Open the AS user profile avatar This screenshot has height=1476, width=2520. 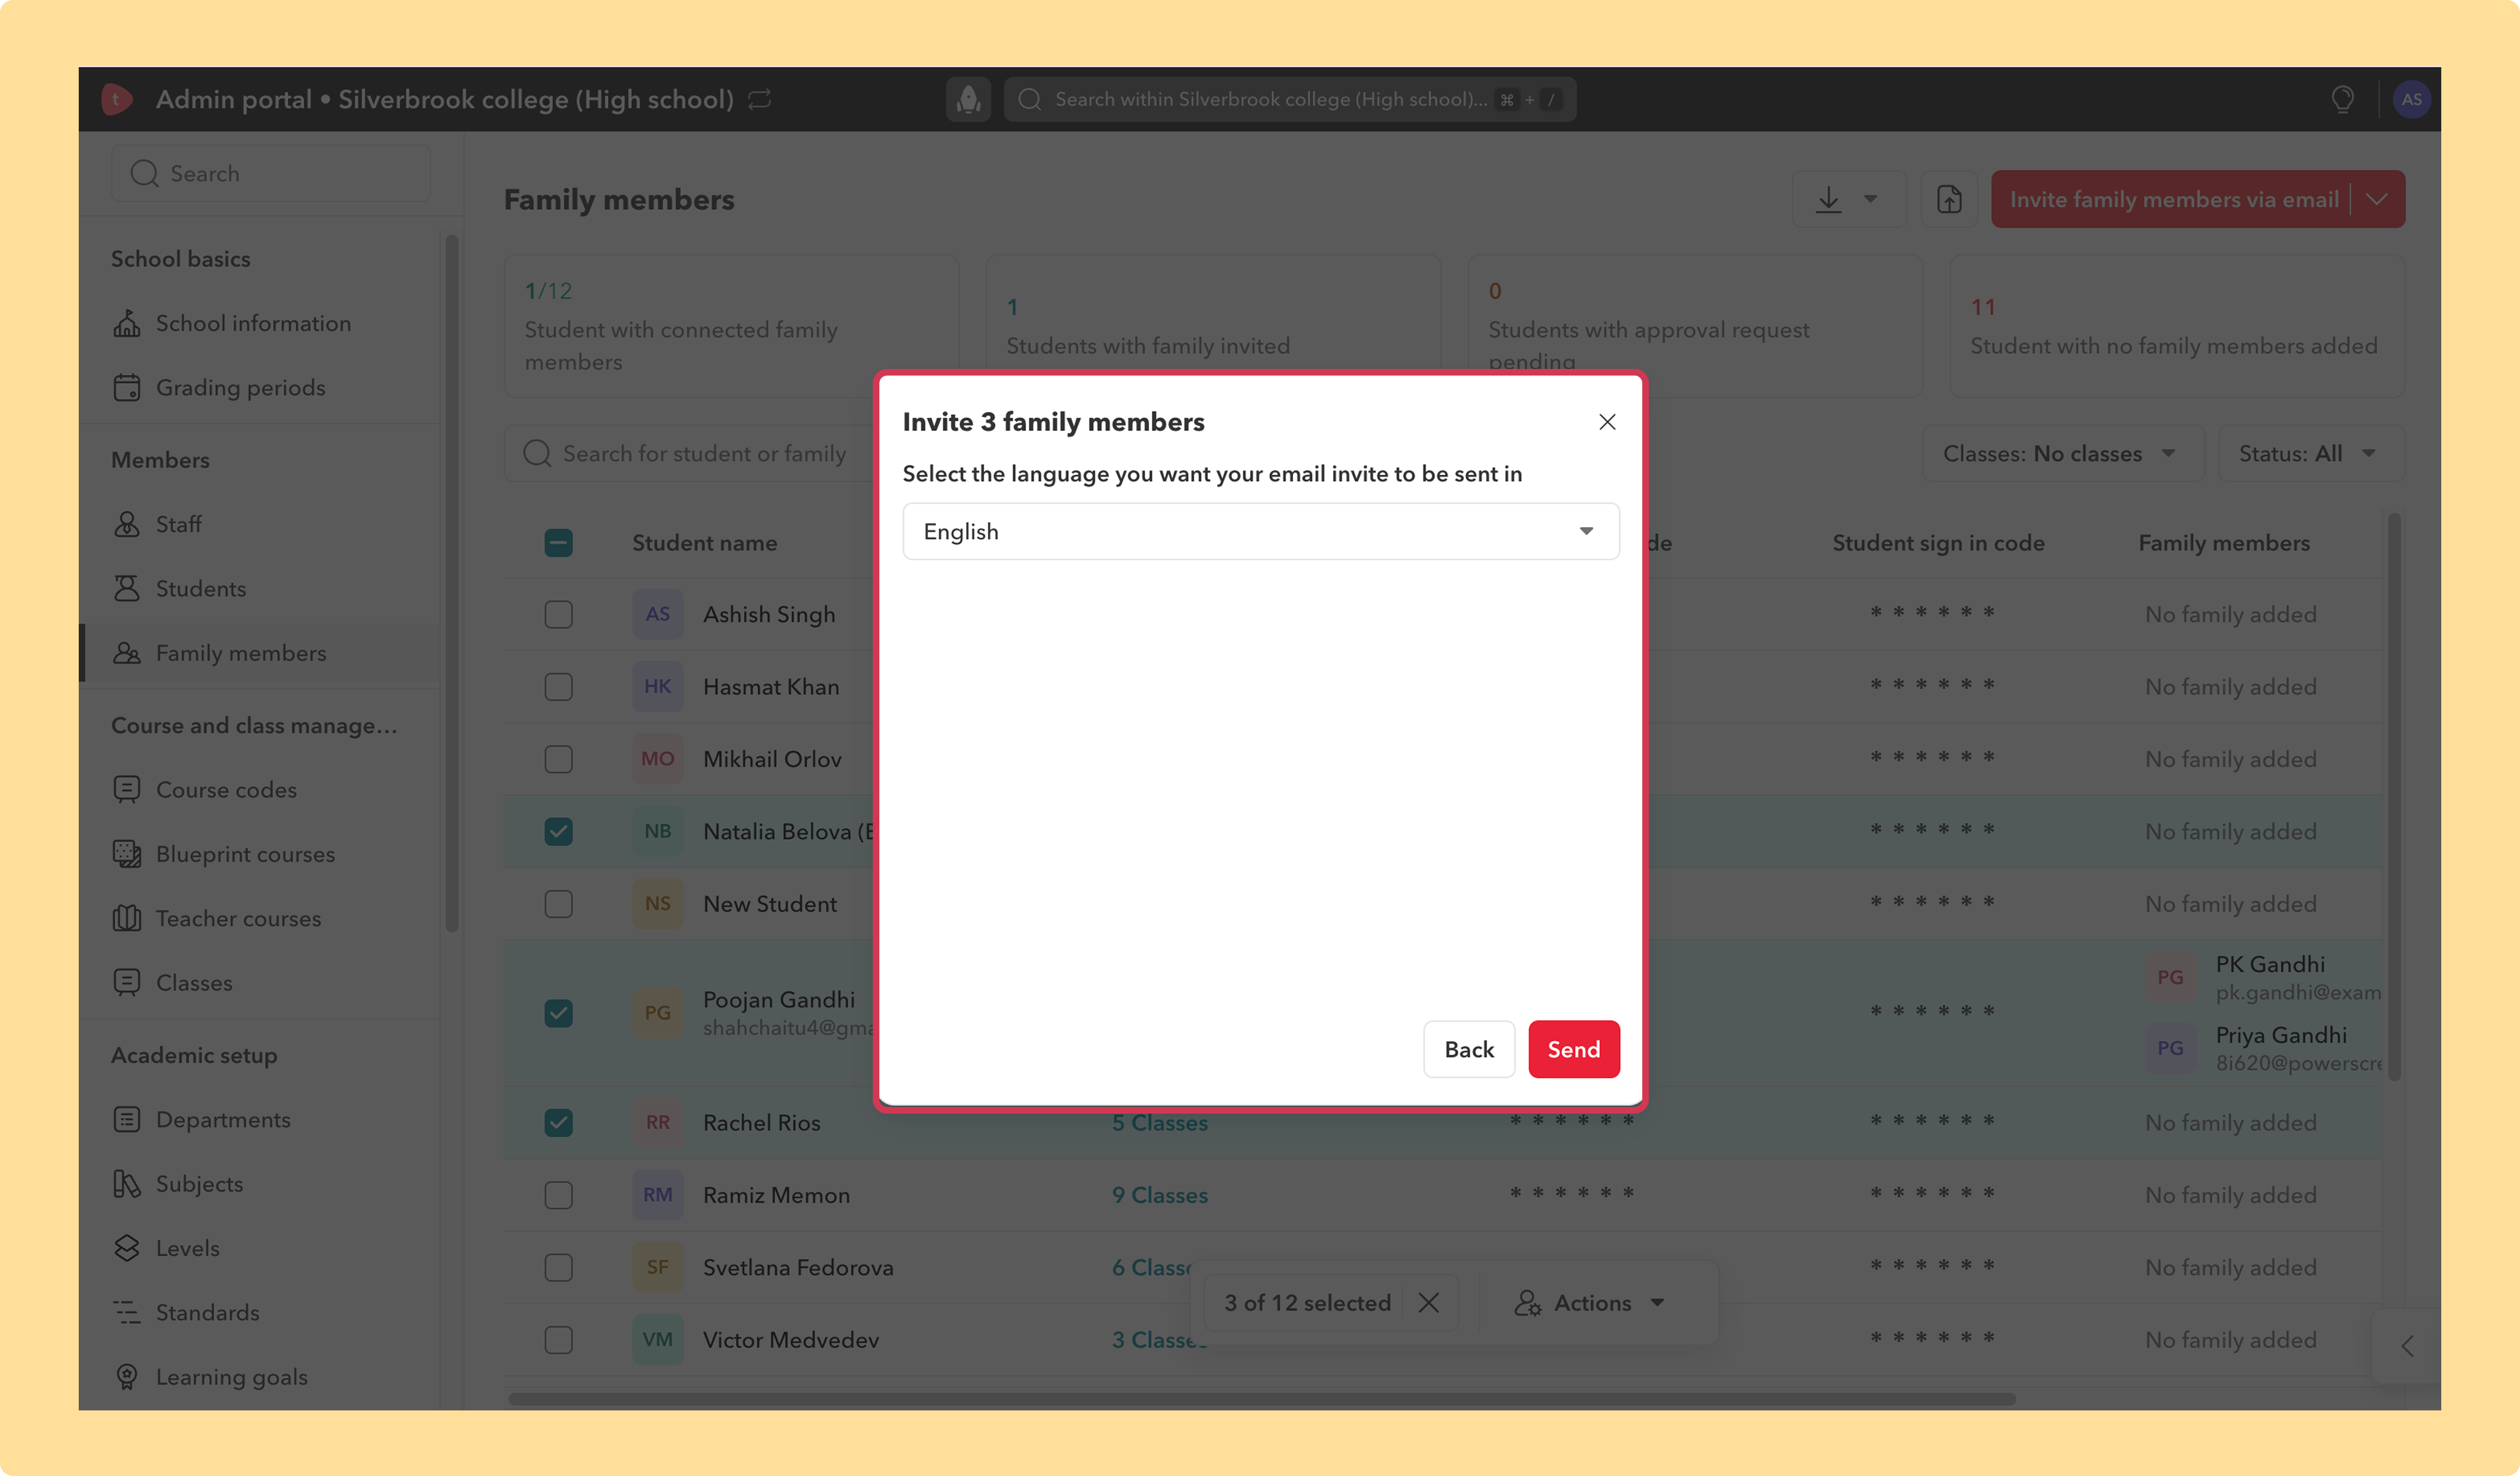2411,99
